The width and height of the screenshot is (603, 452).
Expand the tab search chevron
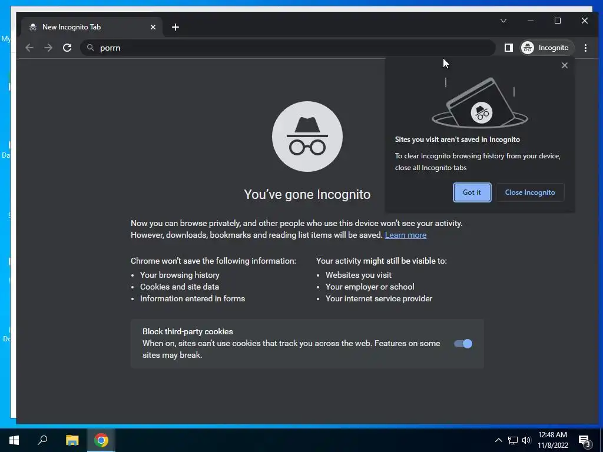pyautogui.click(x=503, y=21)
